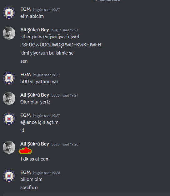Click EGM avatar beside "biliom olm" message
Screen dimensions: 170x196
(x=9, y=176)
